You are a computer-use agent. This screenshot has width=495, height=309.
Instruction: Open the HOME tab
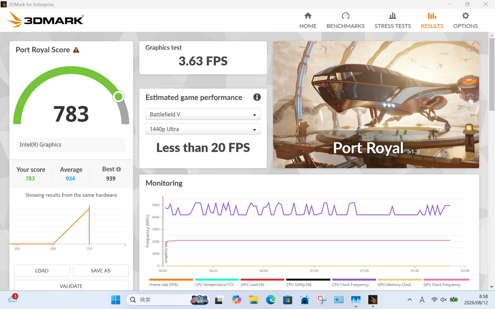coord(308,21)
